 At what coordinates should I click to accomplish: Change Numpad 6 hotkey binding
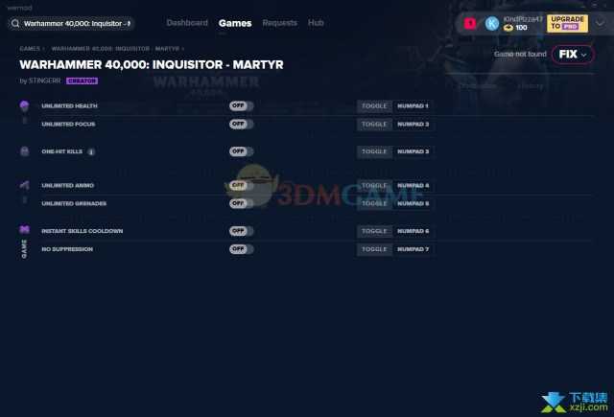point(413,231)
